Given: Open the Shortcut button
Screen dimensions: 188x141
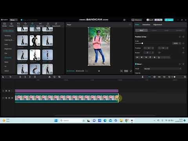Looking at the screenshot, I should coord(137,20).
